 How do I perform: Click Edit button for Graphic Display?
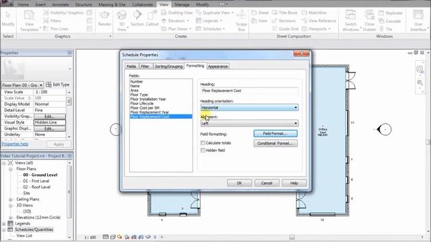[49, 128]
